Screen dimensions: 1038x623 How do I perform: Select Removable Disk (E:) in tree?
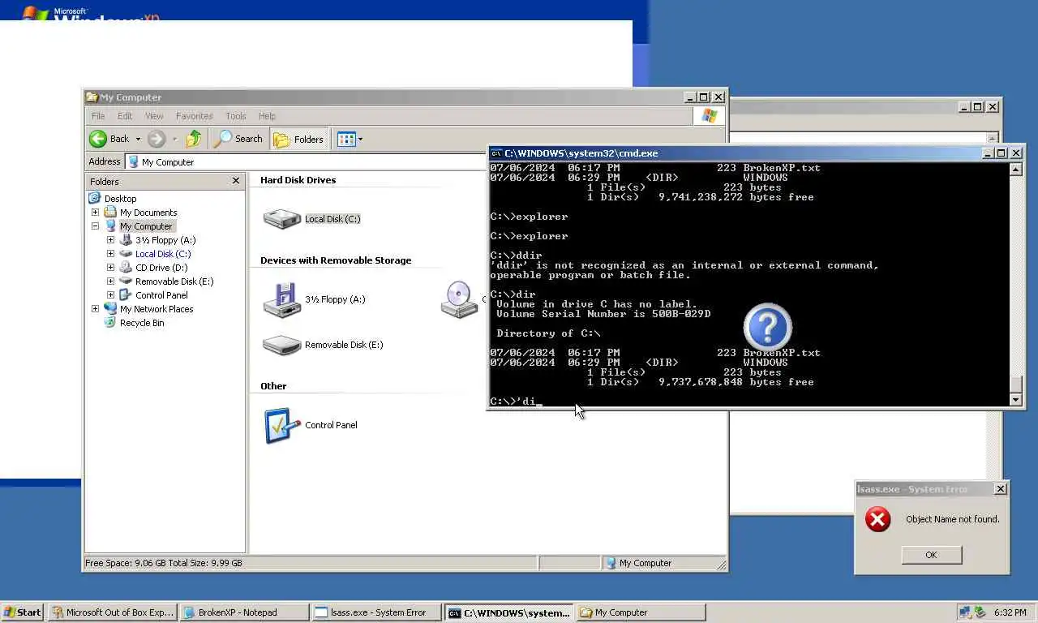(x=174, y=281)
